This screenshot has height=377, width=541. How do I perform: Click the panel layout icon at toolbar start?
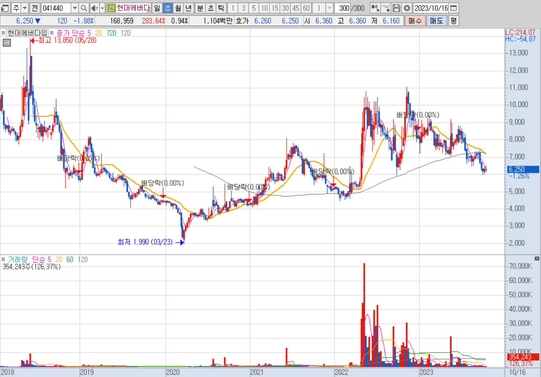[5, 8]
